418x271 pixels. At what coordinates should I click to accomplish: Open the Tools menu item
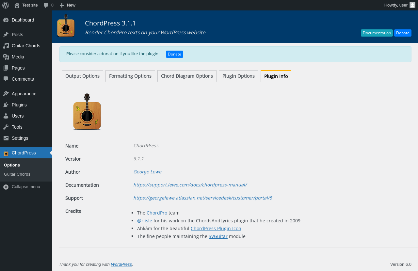(26, 127)
